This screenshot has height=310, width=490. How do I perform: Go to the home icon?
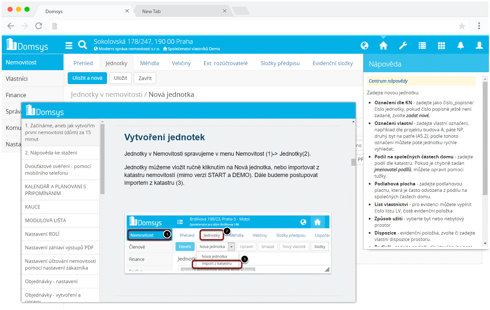click(x=383, y=45)
